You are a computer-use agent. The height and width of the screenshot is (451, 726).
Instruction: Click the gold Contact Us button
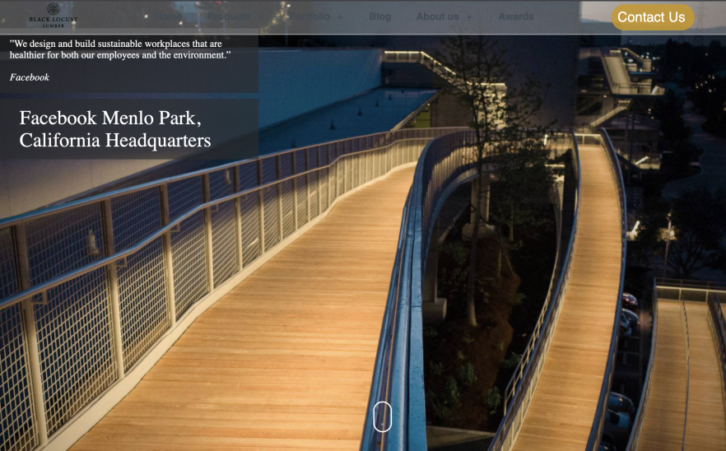coord(653,17)
